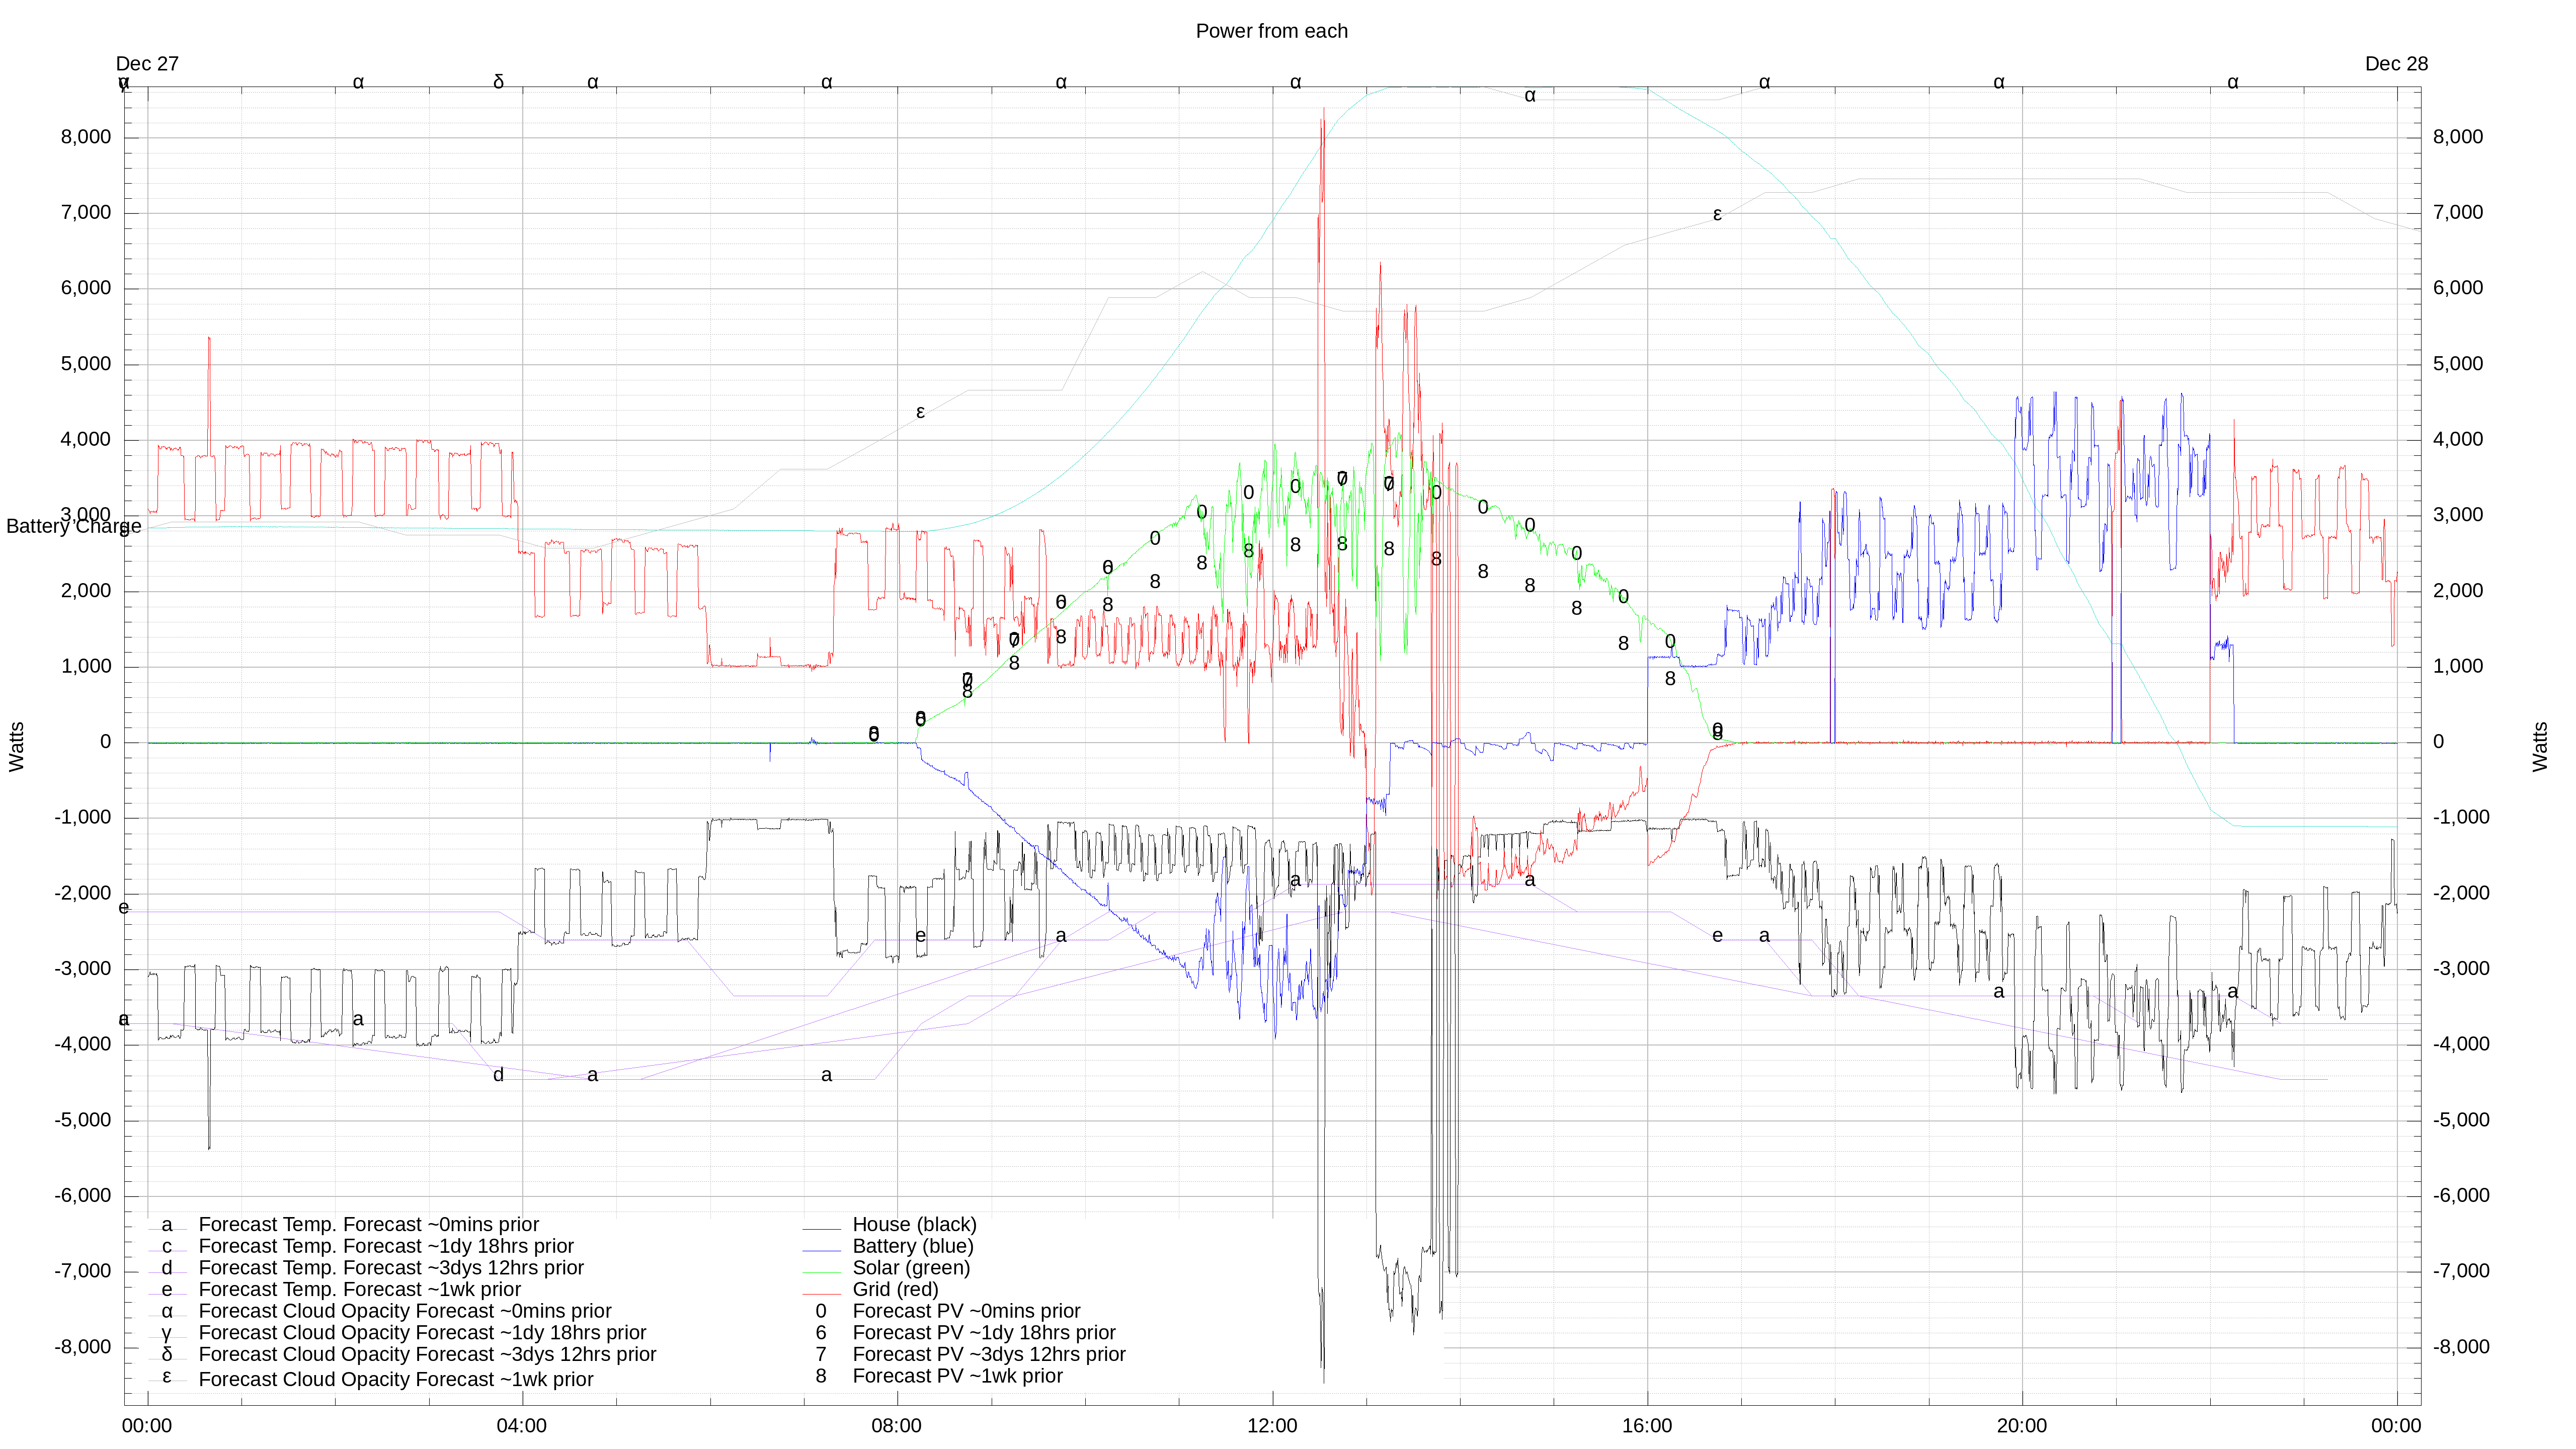Click legend 'Forecast Temp. Forecast ~0mins prior'
Screen dimensions: 2576x1449
click(369, 1225)
